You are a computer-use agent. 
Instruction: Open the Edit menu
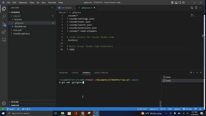click(14, 3)
